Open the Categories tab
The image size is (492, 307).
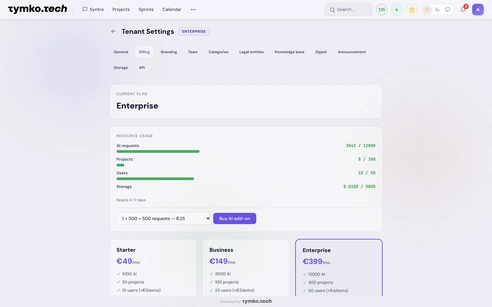(x=218, y=52)
